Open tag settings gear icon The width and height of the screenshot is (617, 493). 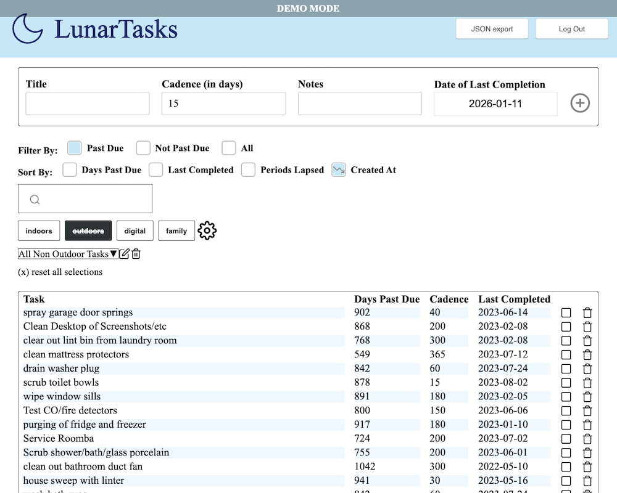coord(207,230)
